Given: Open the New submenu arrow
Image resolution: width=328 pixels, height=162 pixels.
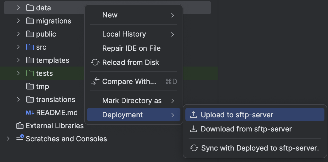Looking at the screenshot, I should pos(172,15).
